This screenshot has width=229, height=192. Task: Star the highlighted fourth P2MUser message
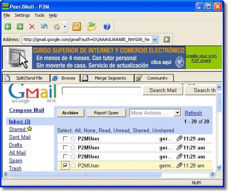73,166
